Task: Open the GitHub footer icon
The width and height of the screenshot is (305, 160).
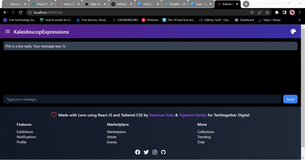Action: tap(163, 152)
